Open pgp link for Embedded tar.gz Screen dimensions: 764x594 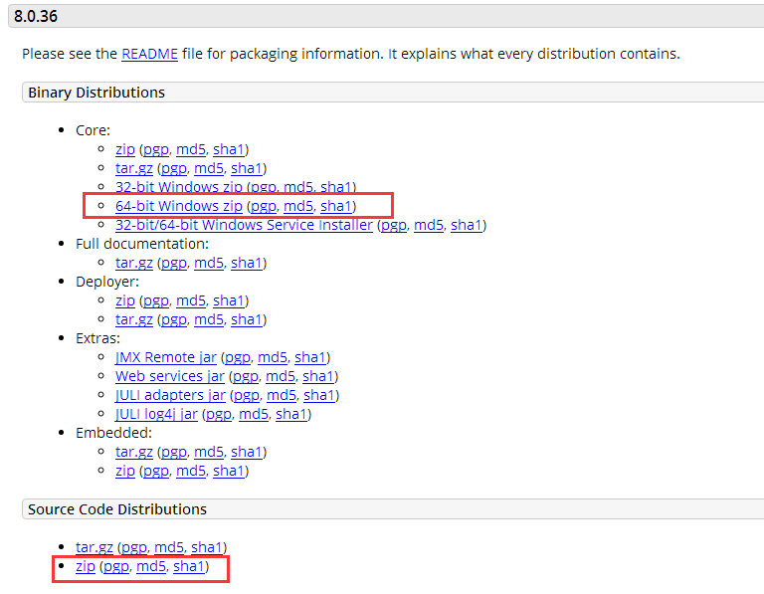174,452
